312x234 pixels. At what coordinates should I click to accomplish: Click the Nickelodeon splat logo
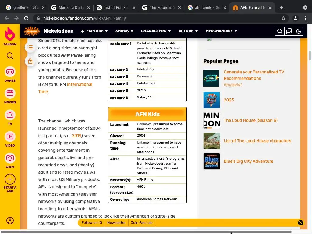click(x=32, y=31)
